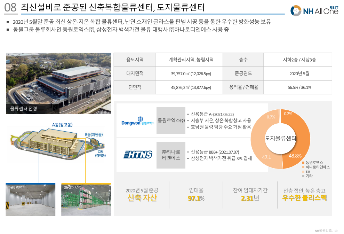Click the 연면적 table cell
Screen dimensions: 344x234
(135, 87)
